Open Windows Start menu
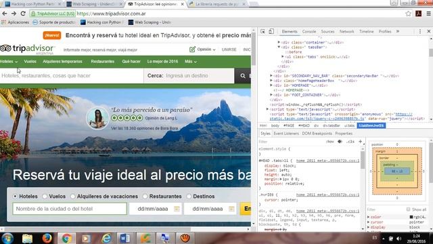433x244 pixels. [7, 238]
